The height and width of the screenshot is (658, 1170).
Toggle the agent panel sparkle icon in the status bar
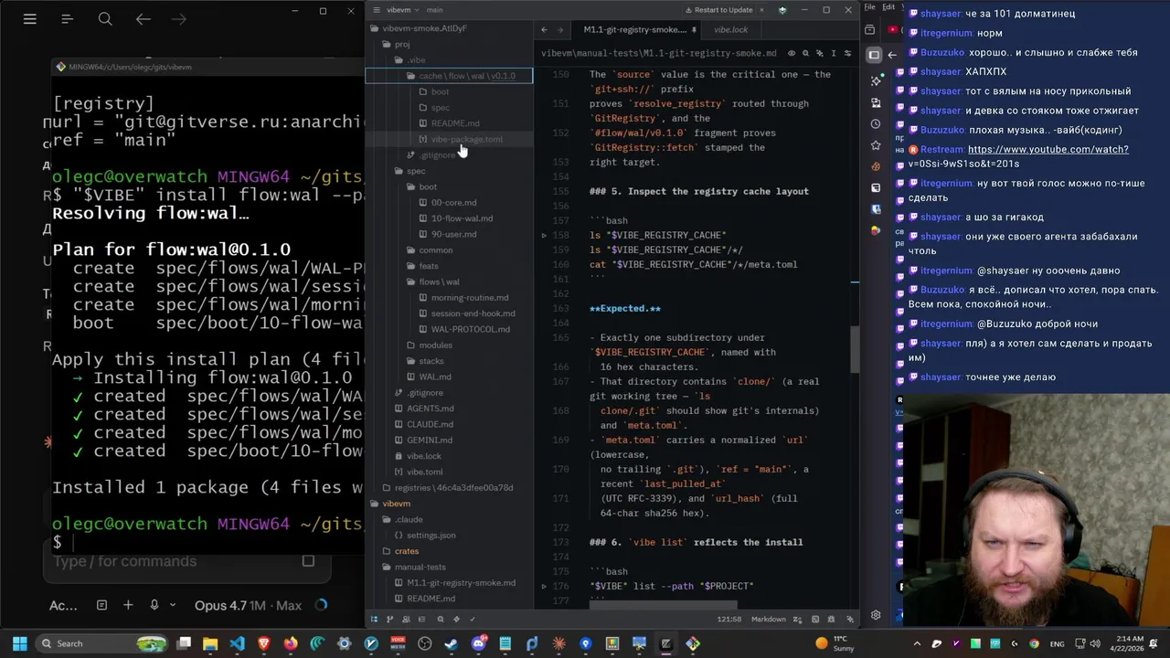tap(850, 619)
